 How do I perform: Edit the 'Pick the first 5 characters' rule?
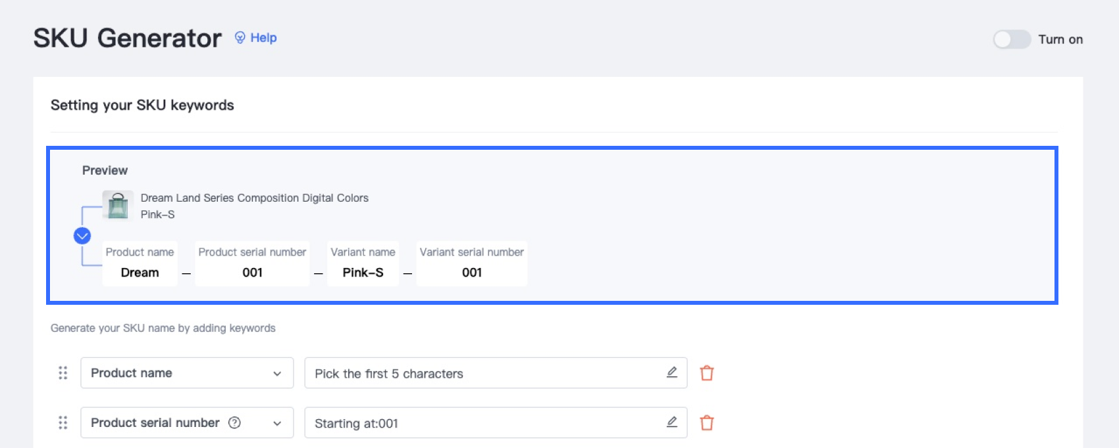pos(671,372)
